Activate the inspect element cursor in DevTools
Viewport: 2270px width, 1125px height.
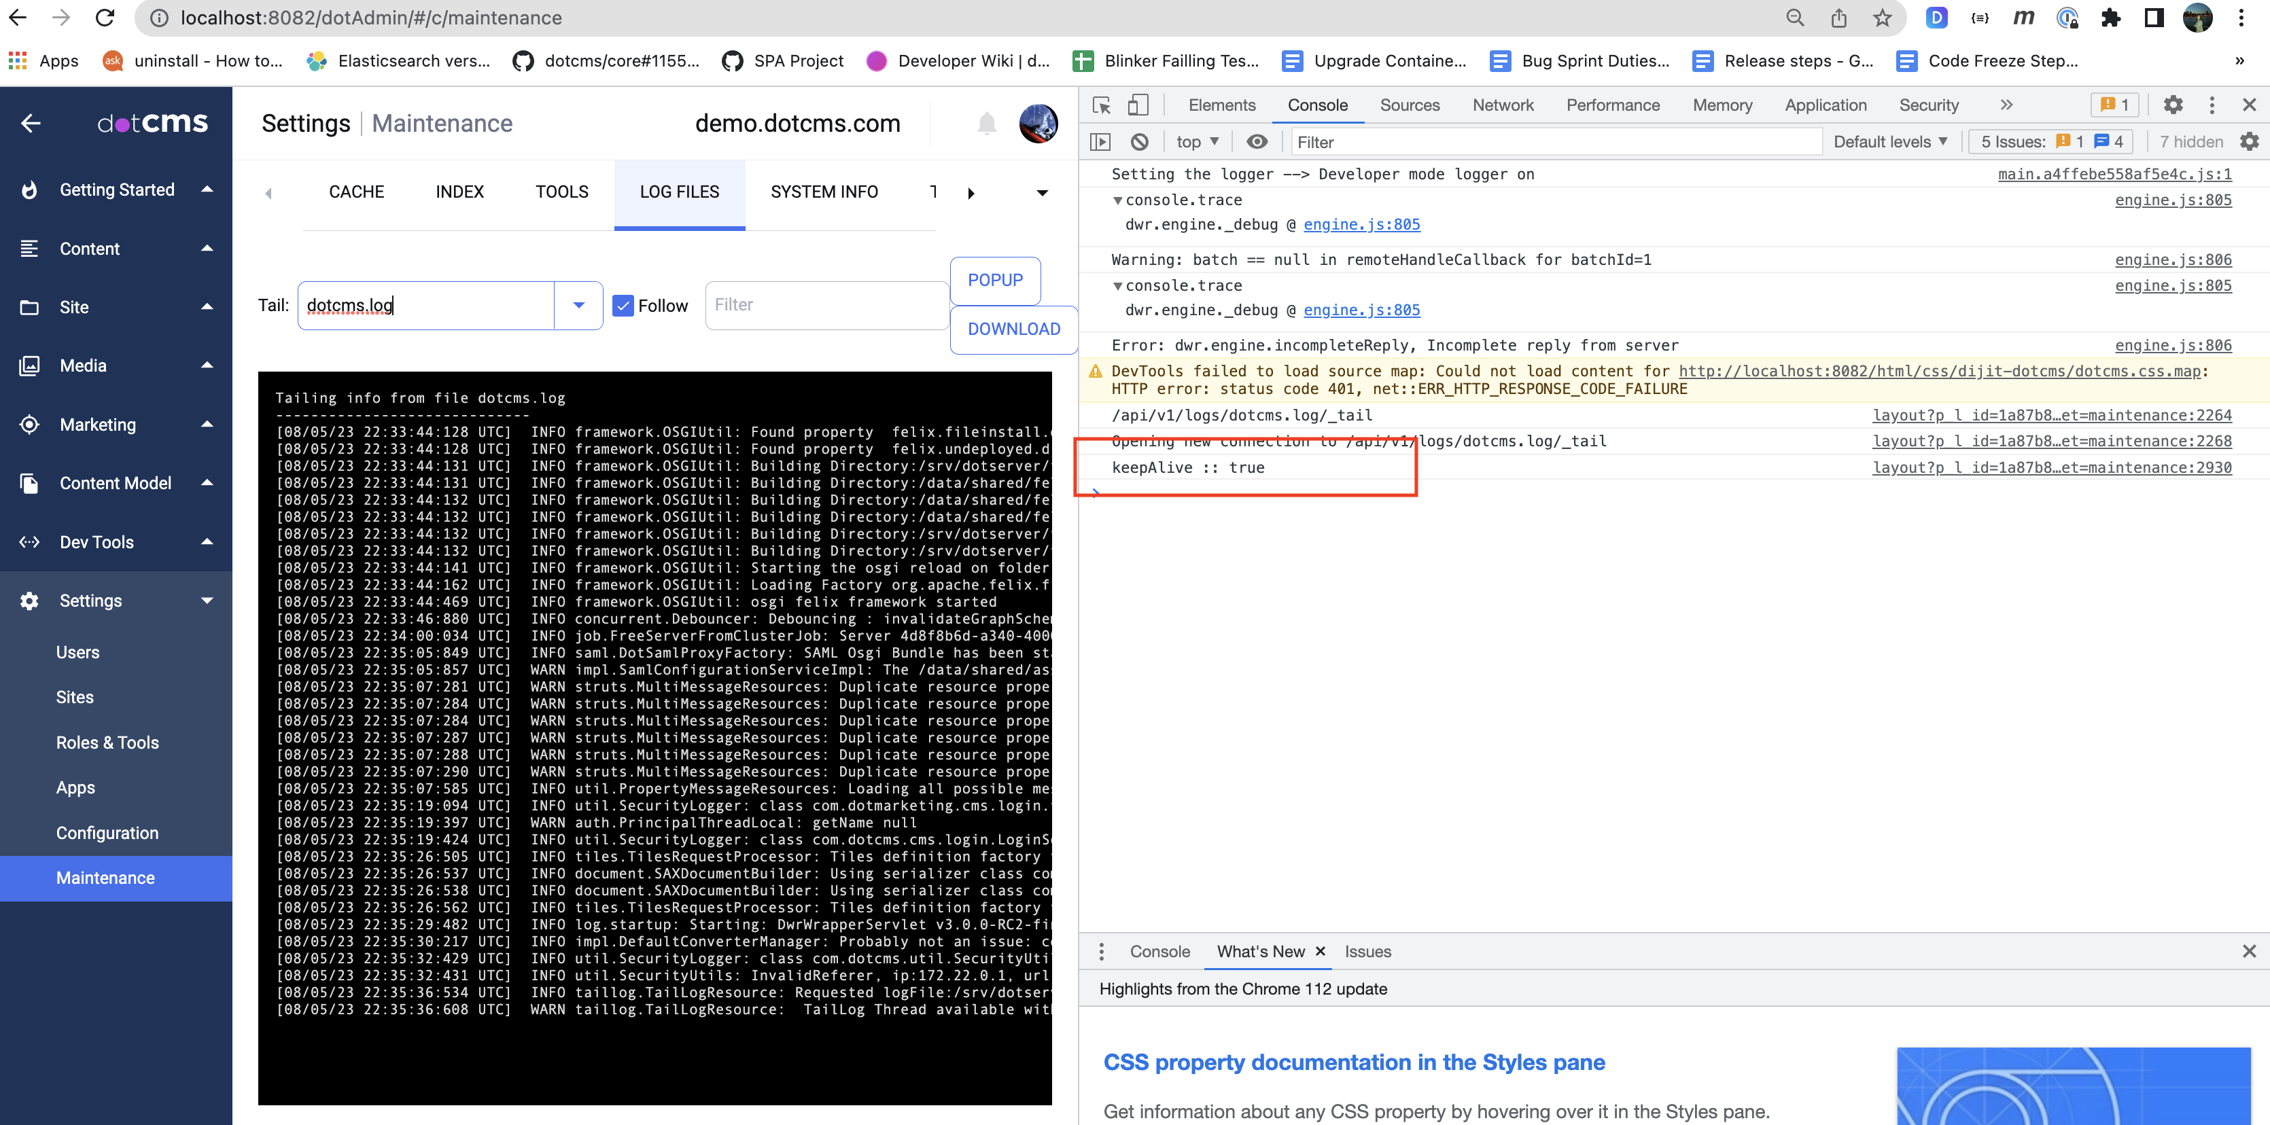click(x=1100, y=104)
